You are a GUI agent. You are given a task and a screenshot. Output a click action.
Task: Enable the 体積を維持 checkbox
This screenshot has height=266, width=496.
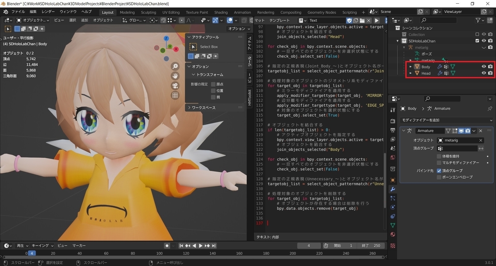tap(439, 157)
